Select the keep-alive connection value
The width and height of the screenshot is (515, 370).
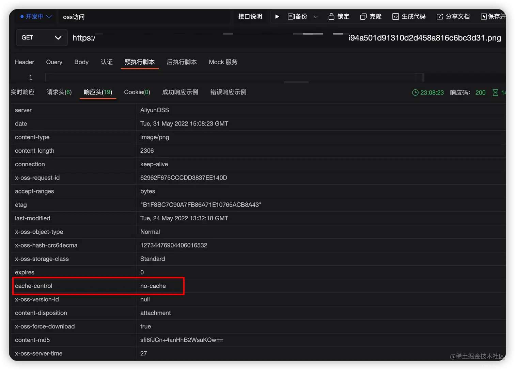pyautogui.click(x=154, y=164)
